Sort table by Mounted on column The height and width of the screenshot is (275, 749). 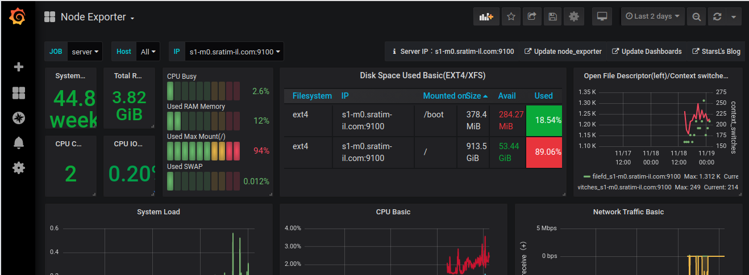444,96
